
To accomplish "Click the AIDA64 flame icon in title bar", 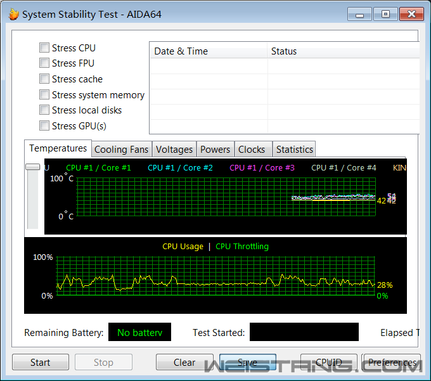I will 13,14.
